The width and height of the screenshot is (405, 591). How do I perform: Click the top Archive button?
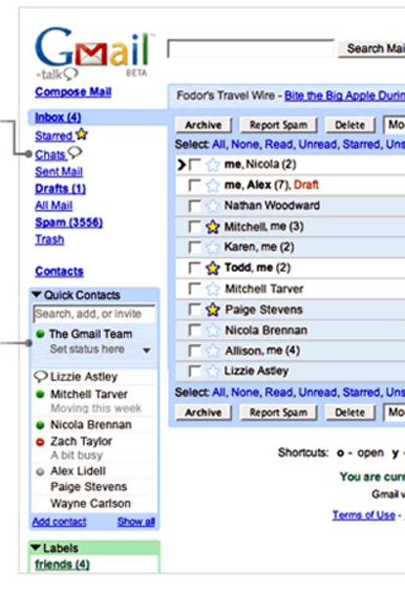(203, 125)
